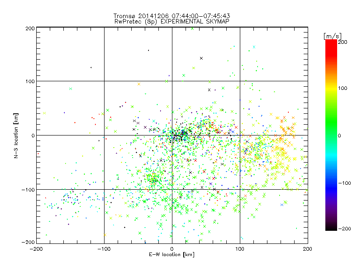
Task: Click the x-axis tick label '100'
Action: 240,249
